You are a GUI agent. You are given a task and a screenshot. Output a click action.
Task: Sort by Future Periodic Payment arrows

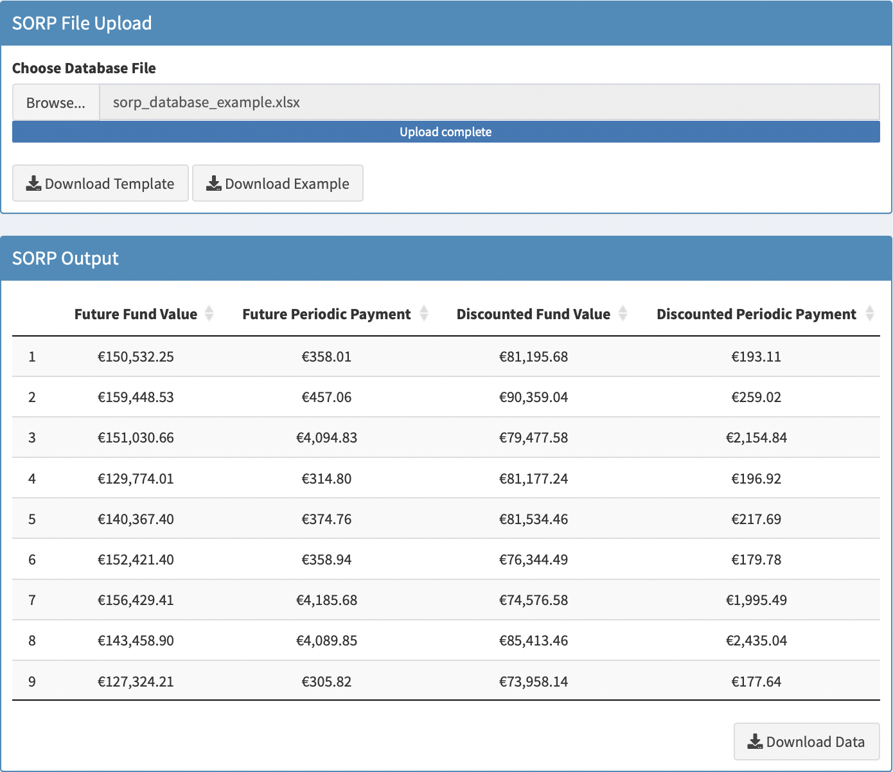(423, 313)
